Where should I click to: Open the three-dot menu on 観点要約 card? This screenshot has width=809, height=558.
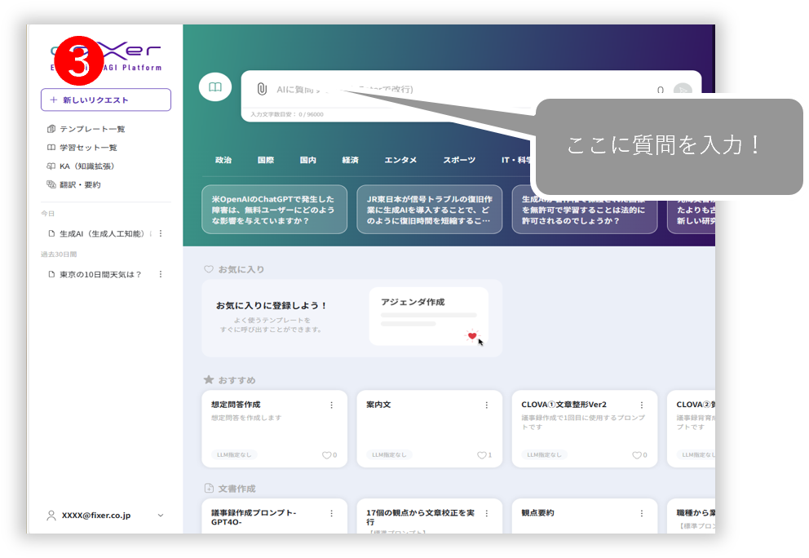coord(641,514)
